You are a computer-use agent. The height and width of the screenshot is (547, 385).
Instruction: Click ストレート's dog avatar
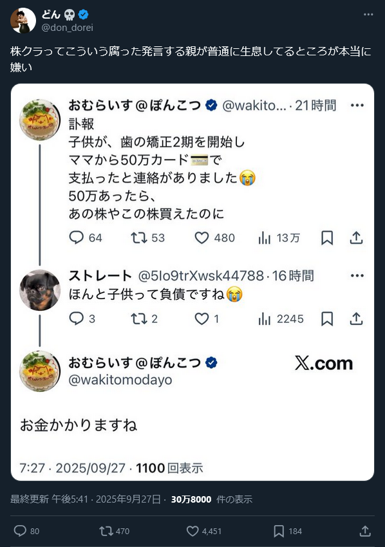pyautogui.click(x=40, y=290)
